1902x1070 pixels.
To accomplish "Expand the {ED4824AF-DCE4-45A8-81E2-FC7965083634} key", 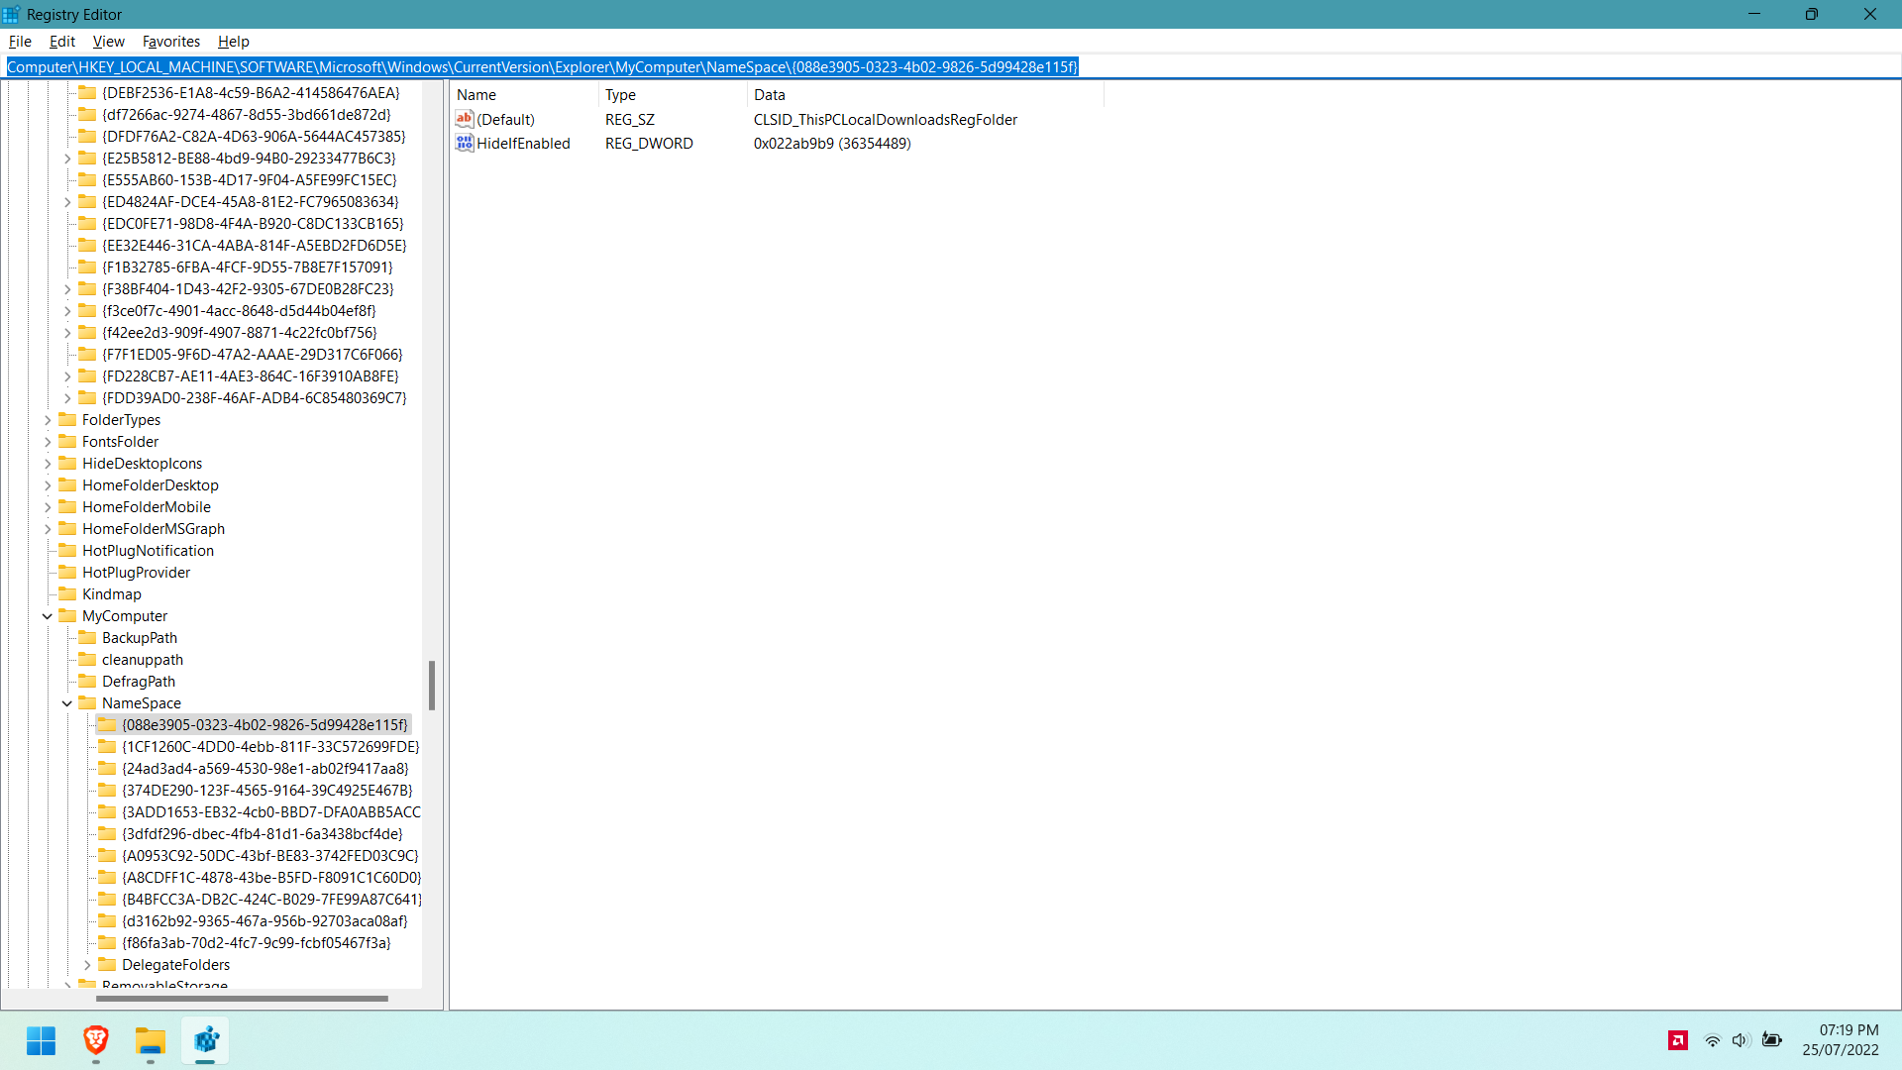I will pos(66,201).
